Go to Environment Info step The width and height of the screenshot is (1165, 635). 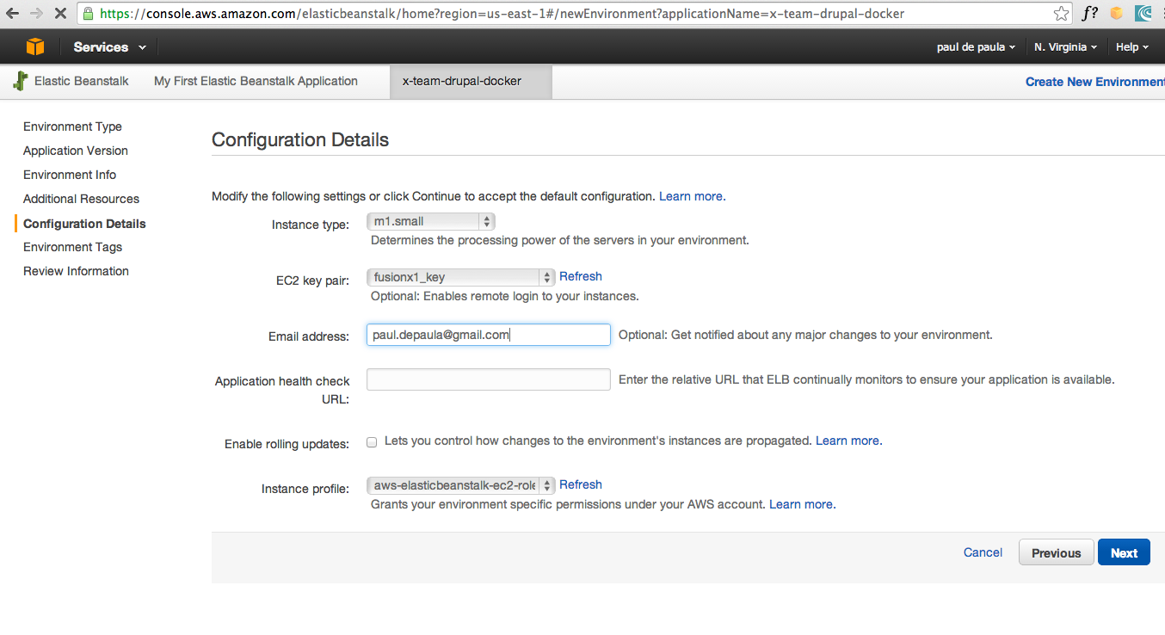point(70,175)
